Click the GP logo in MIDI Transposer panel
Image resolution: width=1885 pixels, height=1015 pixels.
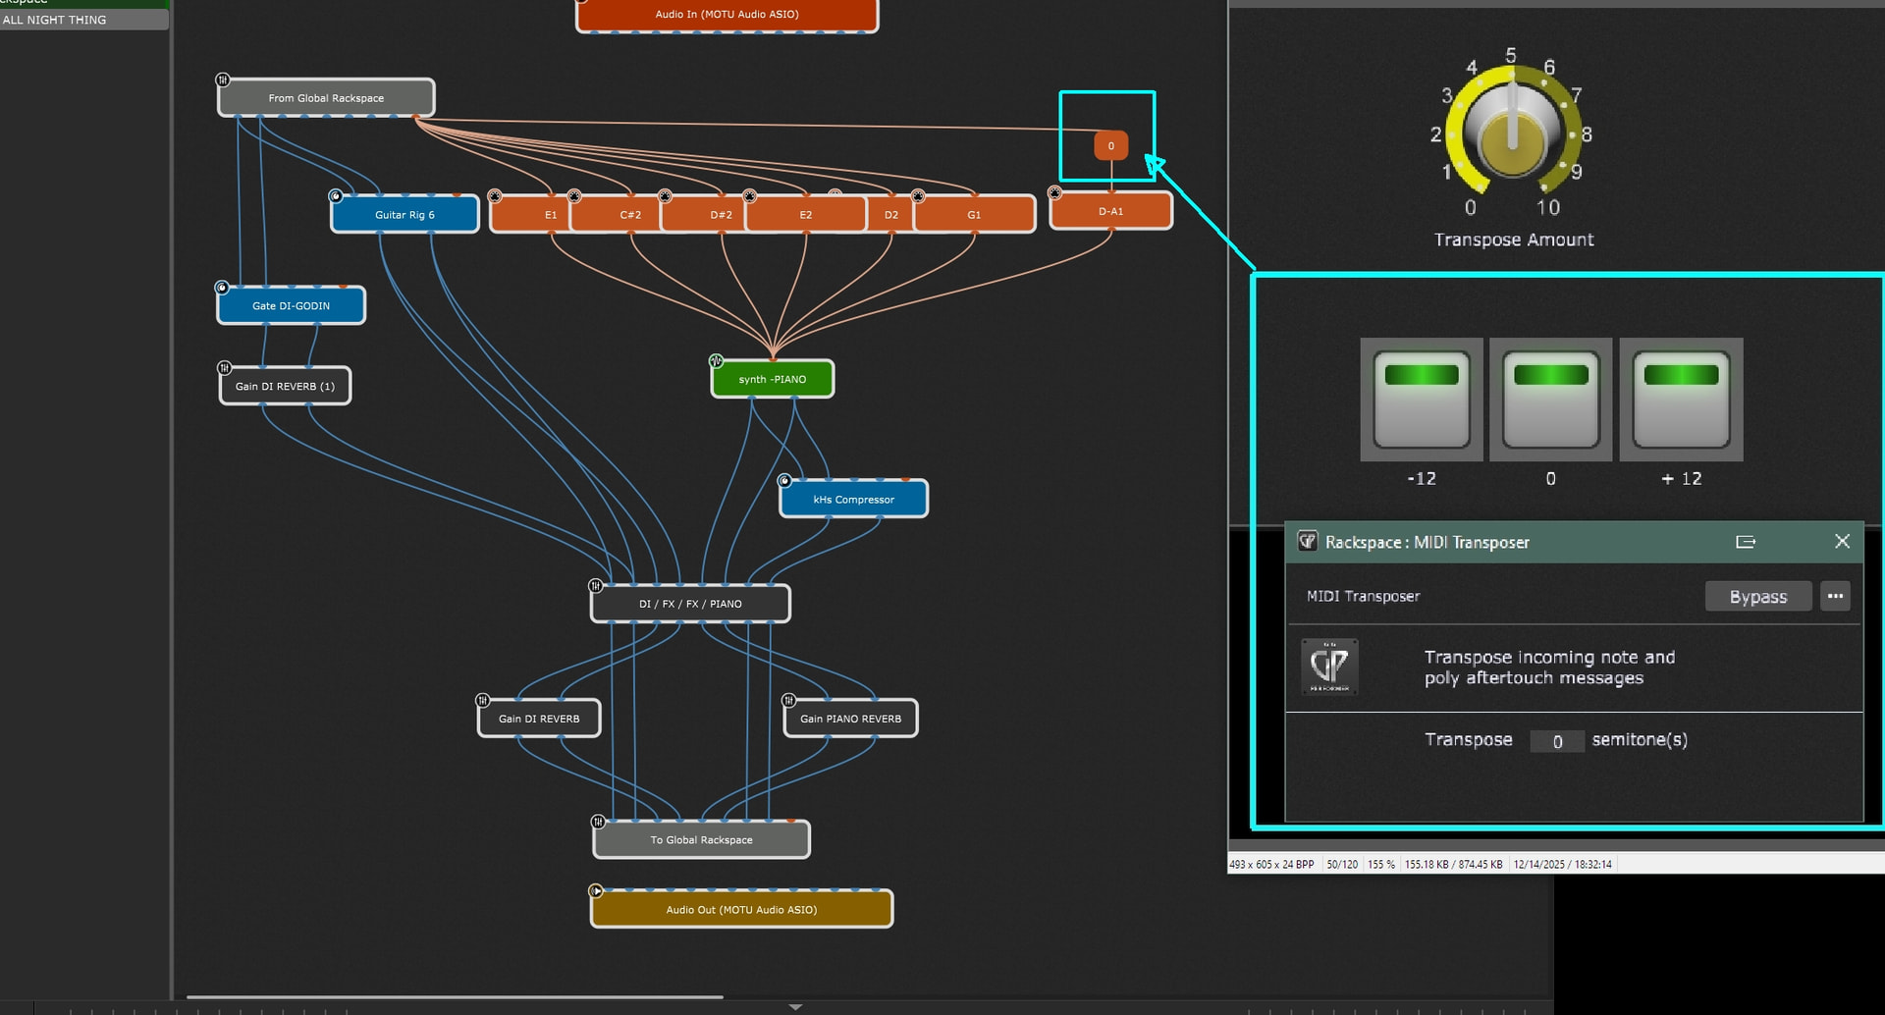(x=1329, y=667)
